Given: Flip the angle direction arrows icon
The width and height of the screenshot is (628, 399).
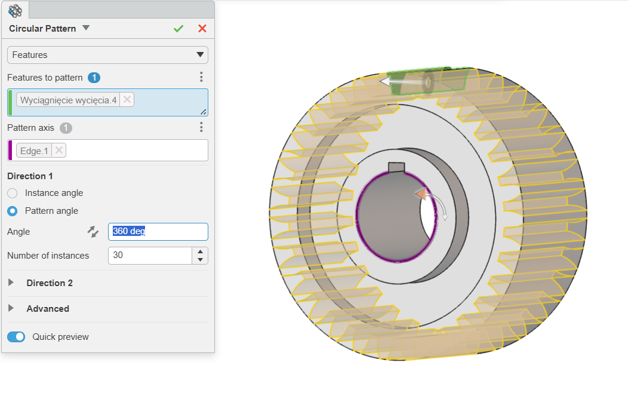Looking at the screenshot, I should point(93,232).
